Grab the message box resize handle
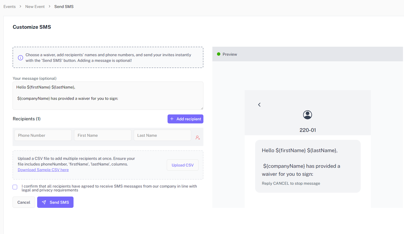404x234 pixels. [x=202, y=108]
